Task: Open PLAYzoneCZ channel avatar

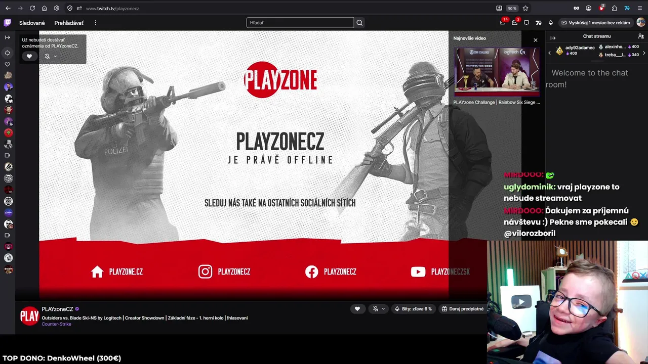Action: point(29,316)
